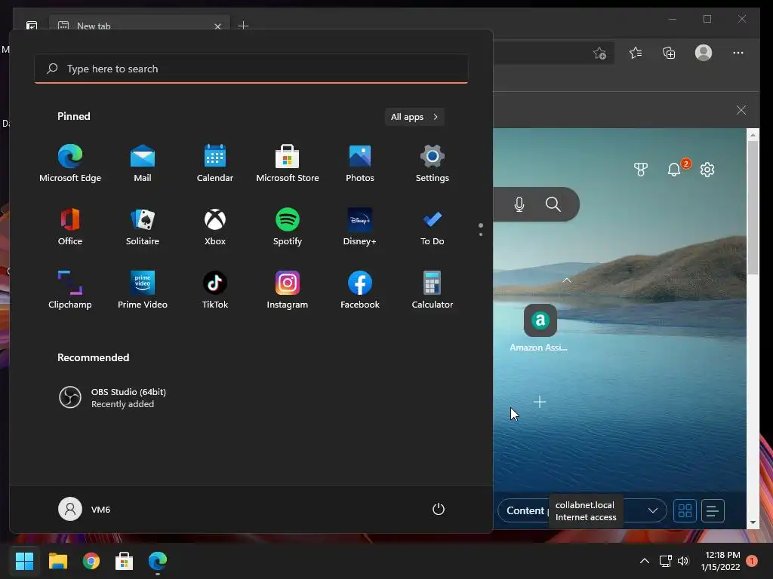Viewport: 773px width, 579px height.
Task: Click the web search magnifier icon
Action: (x=553, y=204)
